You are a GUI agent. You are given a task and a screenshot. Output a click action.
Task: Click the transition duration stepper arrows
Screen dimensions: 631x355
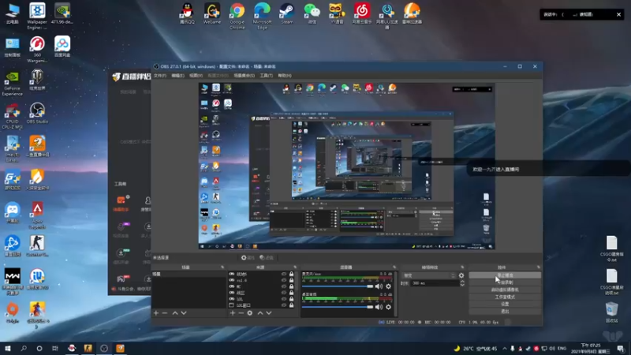point(462,283)
